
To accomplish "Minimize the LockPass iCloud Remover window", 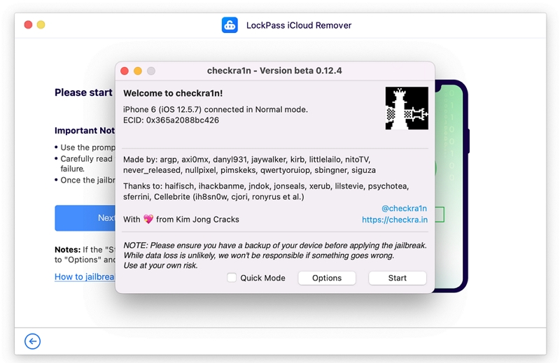I will (41, 24).
